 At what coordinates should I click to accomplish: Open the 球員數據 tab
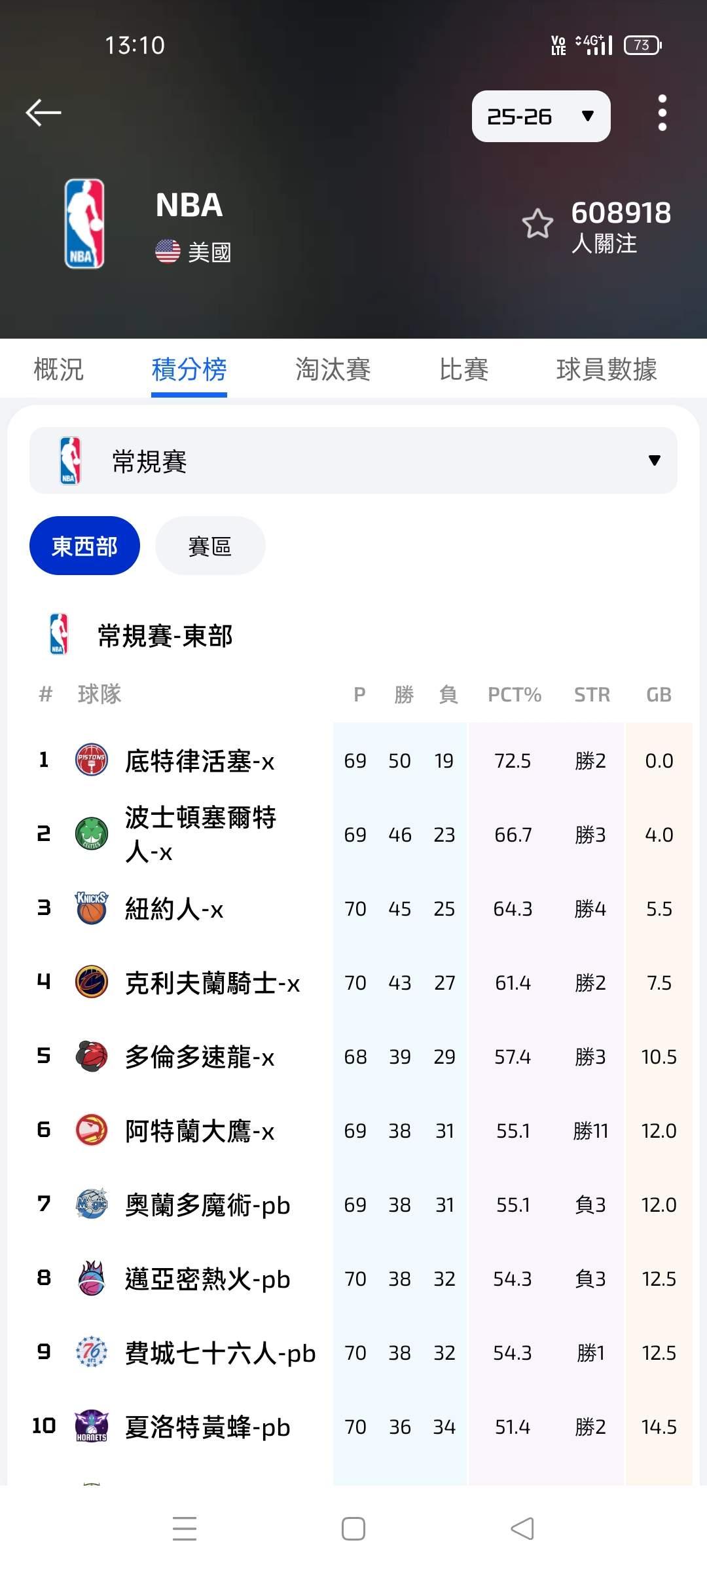pos(606,369)
